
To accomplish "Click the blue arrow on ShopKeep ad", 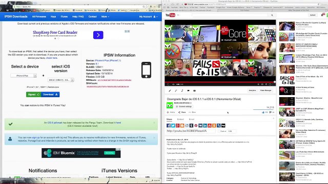I will (98, 35).
